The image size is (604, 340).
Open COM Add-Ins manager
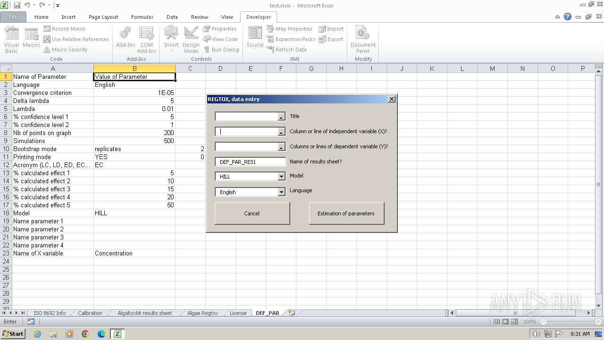[x=147, y=40]
